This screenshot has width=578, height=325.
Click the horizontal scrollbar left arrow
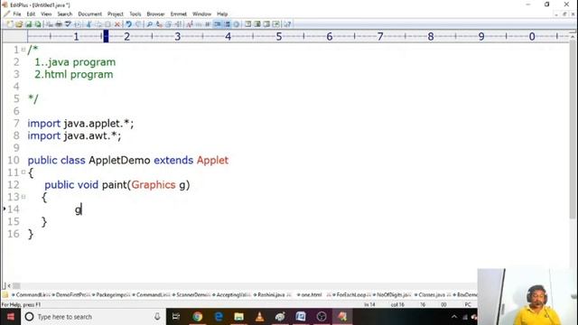(9, 285)
